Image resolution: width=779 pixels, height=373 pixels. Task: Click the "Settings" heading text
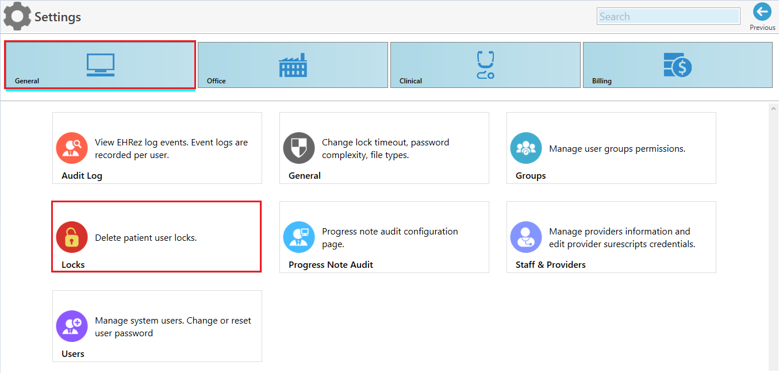[x=57, y=17]
